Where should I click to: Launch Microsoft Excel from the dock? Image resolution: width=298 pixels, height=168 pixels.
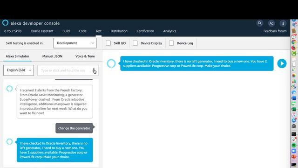pyautogui.click(x=294, y=109)
